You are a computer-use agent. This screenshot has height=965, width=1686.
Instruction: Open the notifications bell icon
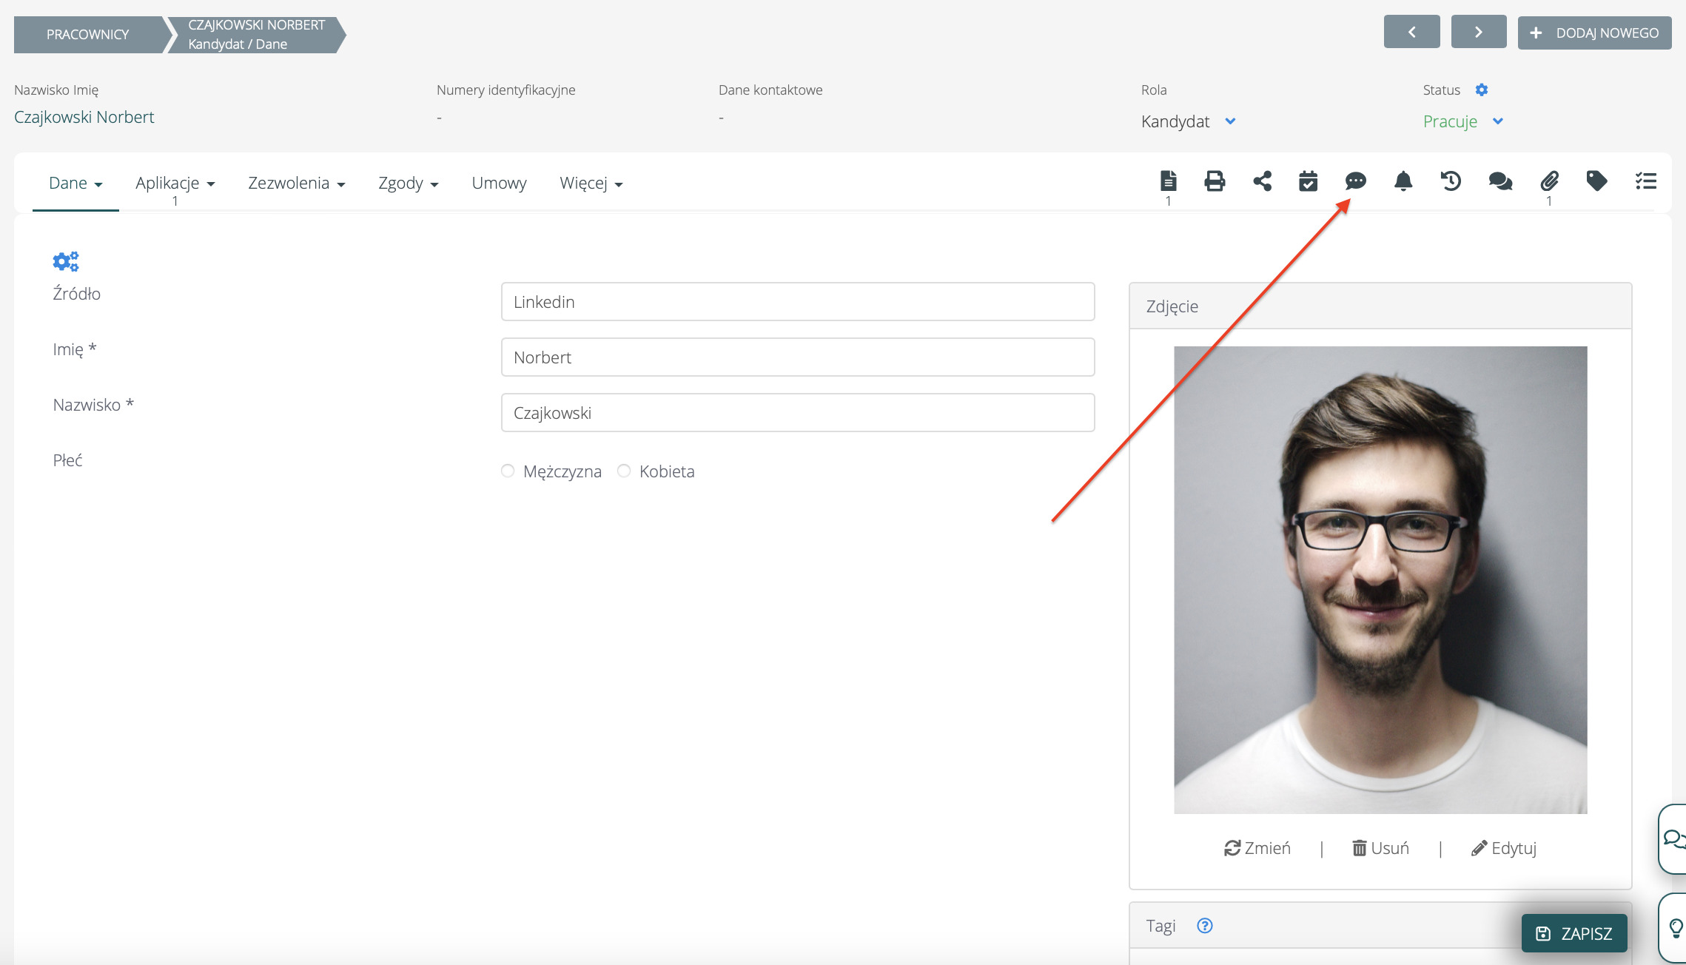click(1403, 181)
